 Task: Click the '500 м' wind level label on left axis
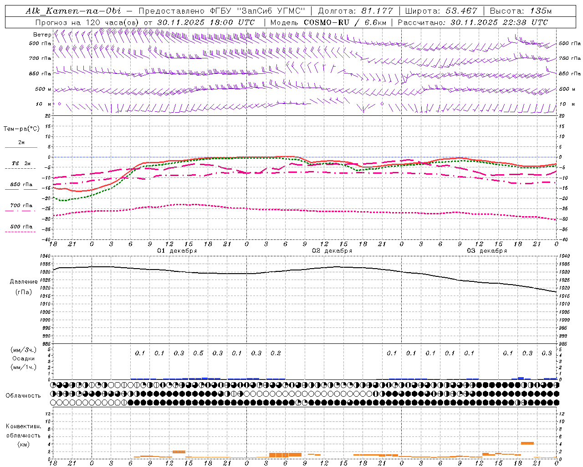[44, 89]
